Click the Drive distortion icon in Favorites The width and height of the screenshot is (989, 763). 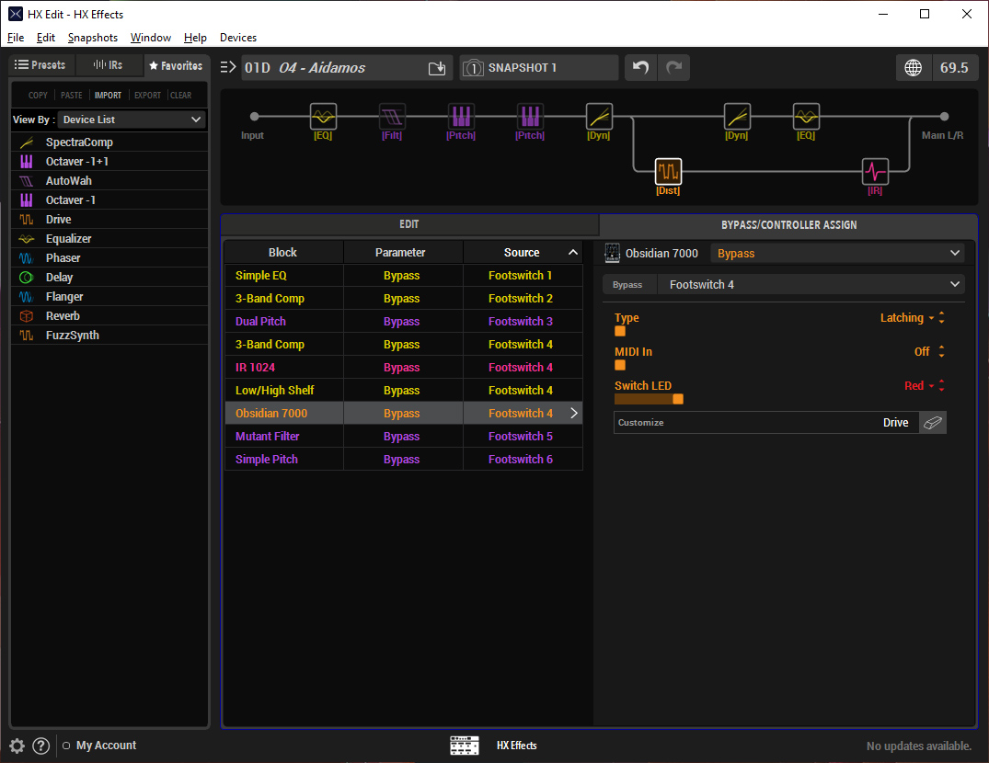tap(27, 220)
